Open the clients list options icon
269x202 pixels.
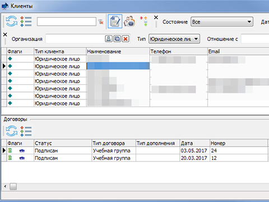(x=26, y=21)
